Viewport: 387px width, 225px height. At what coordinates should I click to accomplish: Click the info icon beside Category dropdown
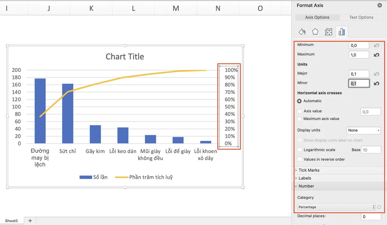point(379,207)
